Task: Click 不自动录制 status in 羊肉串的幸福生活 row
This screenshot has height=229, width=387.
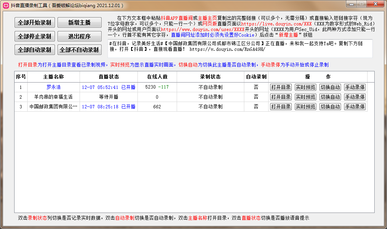Action: (211, 97)
